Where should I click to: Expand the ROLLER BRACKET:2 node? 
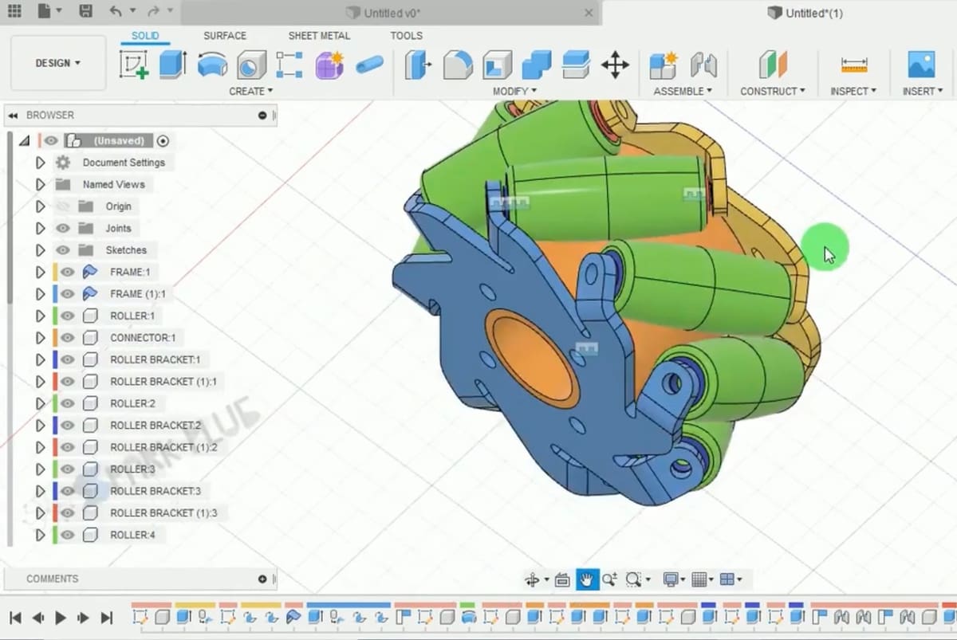[x=41, y=426]
